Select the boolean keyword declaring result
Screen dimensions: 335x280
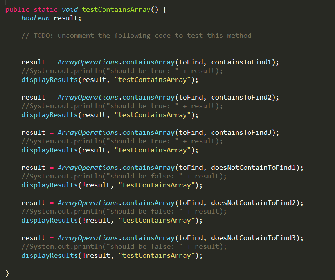[x=35, y=18]
